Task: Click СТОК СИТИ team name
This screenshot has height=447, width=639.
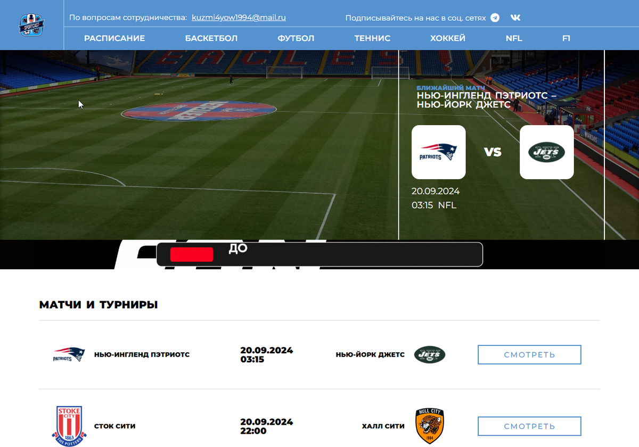Action: pos(115,426)
